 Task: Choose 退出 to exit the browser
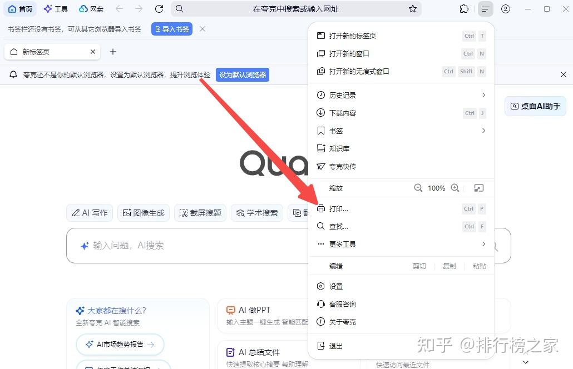coord(401,346)
